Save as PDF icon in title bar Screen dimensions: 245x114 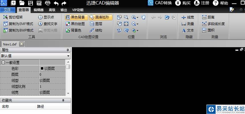(39, 3)
